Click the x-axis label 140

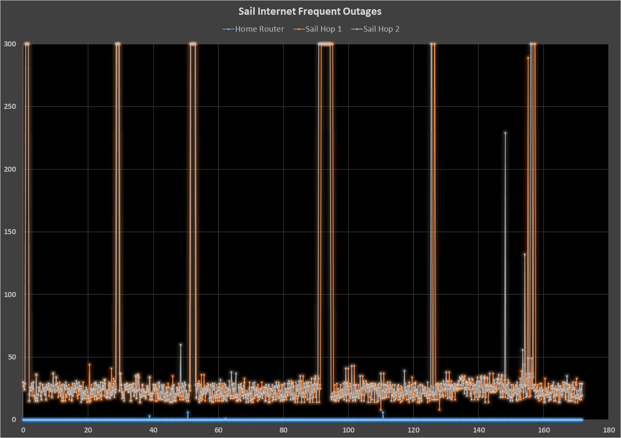479,430
